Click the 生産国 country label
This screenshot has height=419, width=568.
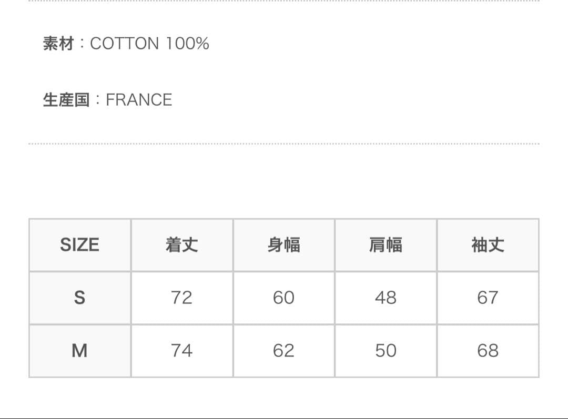coord(66,100)
